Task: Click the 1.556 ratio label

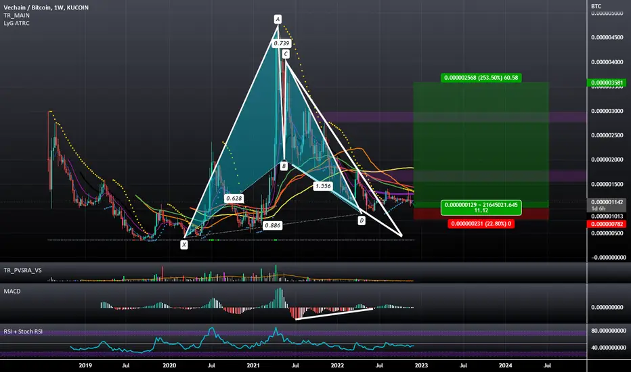Action: point(322,186)
